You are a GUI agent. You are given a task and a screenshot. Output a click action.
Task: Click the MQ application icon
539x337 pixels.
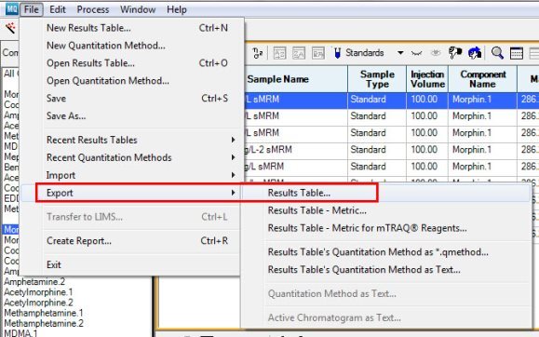12,9
